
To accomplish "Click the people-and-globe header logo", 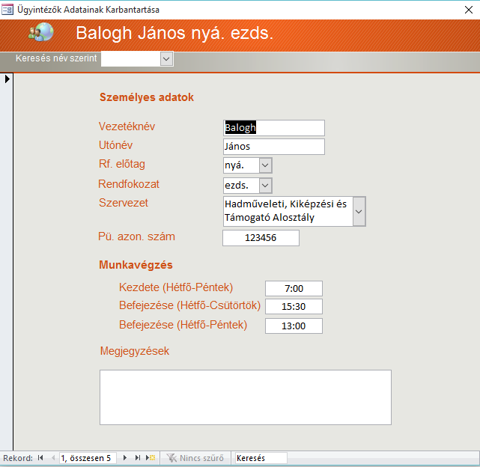I will pos(41,33).
